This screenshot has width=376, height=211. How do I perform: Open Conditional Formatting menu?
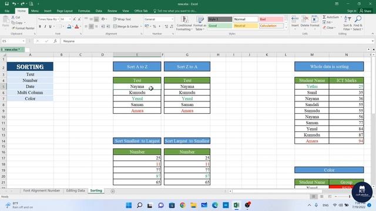[x=184, y=23]
